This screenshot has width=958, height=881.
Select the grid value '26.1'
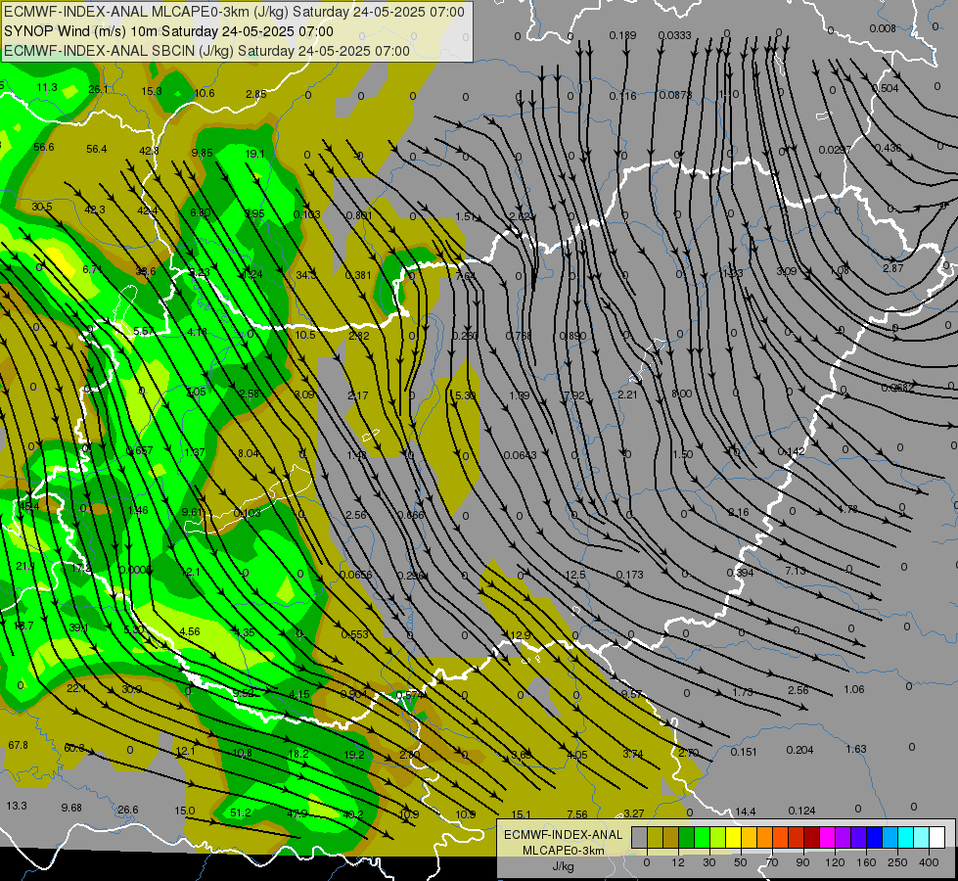(x=99, y=89)
